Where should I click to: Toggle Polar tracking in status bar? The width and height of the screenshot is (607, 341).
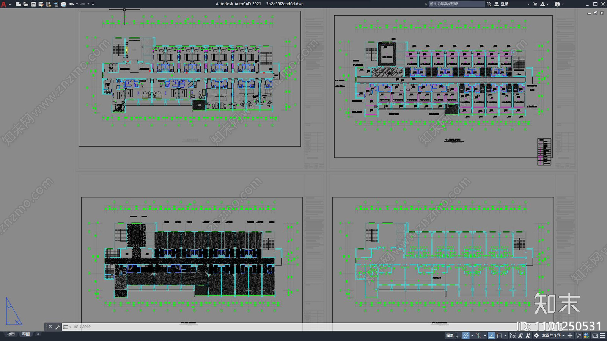pos(466,336)
